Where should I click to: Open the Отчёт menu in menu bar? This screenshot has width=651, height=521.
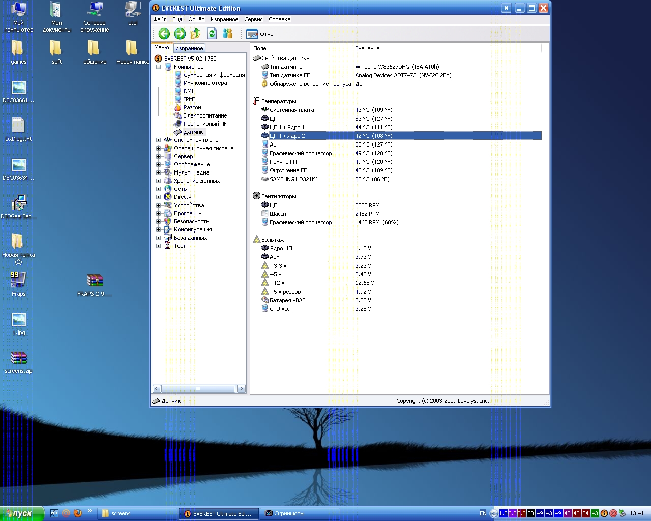pos(196,19)
